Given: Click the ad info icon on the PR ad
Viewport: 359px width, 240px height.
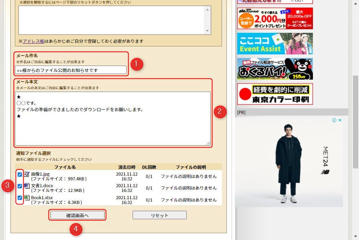Looking at the screenshot, I should pos(333,120).
